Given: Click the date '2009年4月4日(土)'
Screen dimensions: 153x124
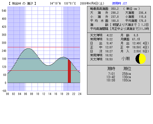Looking at the screenshot, I should coord(92,4).
